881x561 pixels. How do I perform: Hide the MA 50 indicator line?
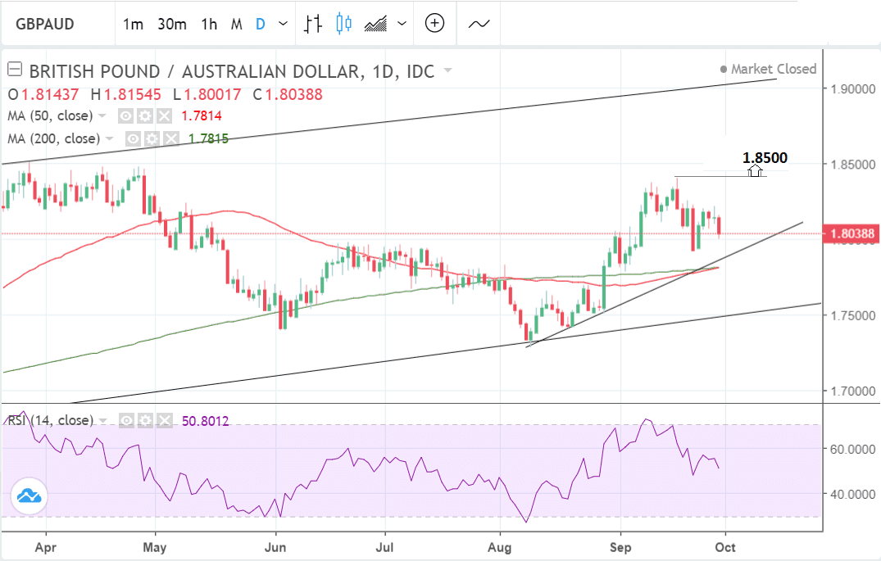point(126,116)
